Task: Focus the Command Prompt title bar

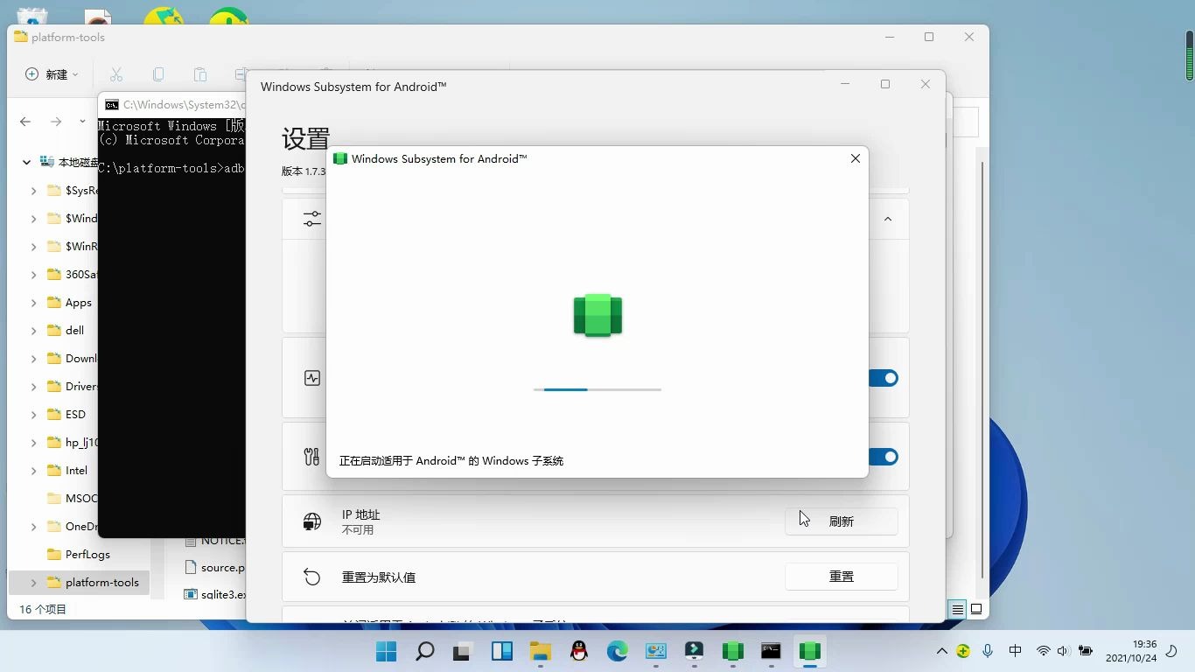Action: click(x=172, y=105)
